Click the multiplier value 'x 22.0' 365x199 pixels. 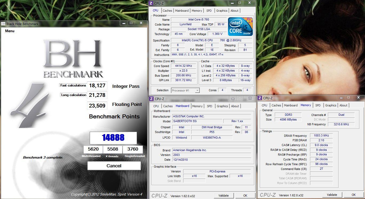[x=184, y=71]
